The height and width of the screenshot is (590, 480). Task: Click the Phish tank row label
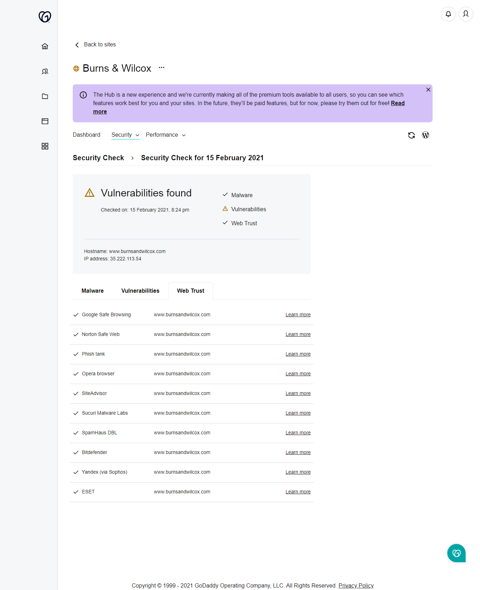click(93, 354)
